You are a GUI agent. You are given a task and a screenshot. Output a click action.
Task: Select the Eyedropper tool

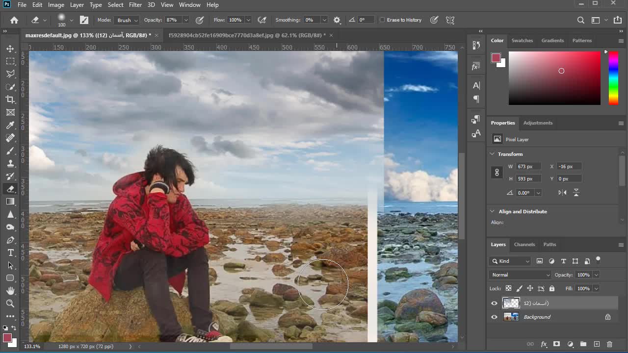tap(10, 125)
